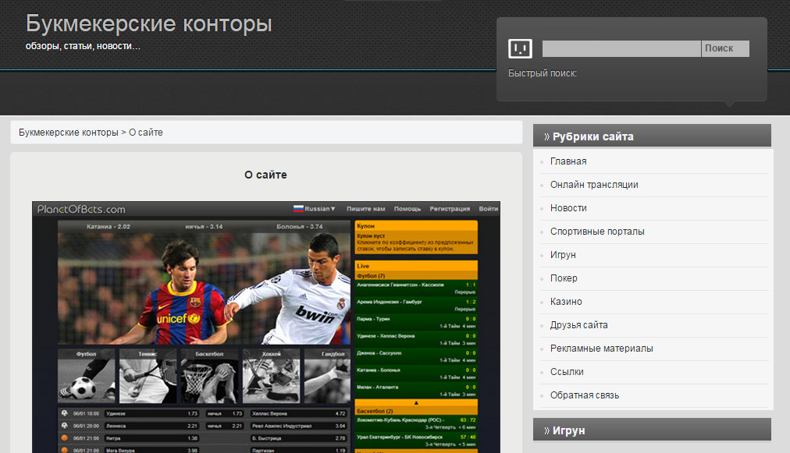The image size is (790, 453).
Task: Open the Новости category
Action: point(568,208)
